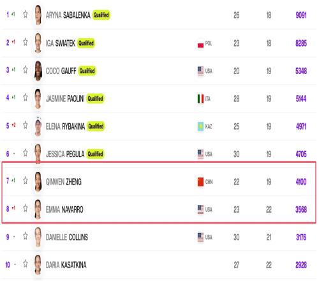Click Qinwen Zheng's player photo
The width and height of the screenshot is (319, 281).
click(38, 181)
